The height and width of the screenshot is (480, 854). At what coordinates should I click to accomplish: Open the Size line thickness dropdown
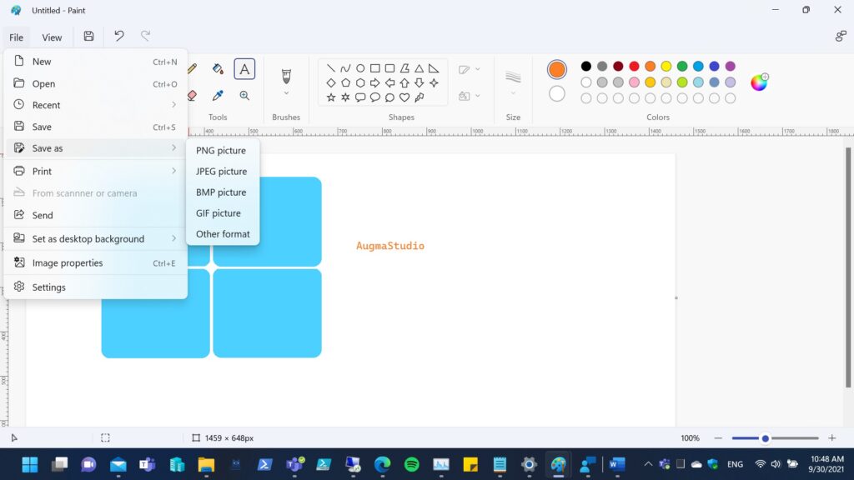pos(513,82)
